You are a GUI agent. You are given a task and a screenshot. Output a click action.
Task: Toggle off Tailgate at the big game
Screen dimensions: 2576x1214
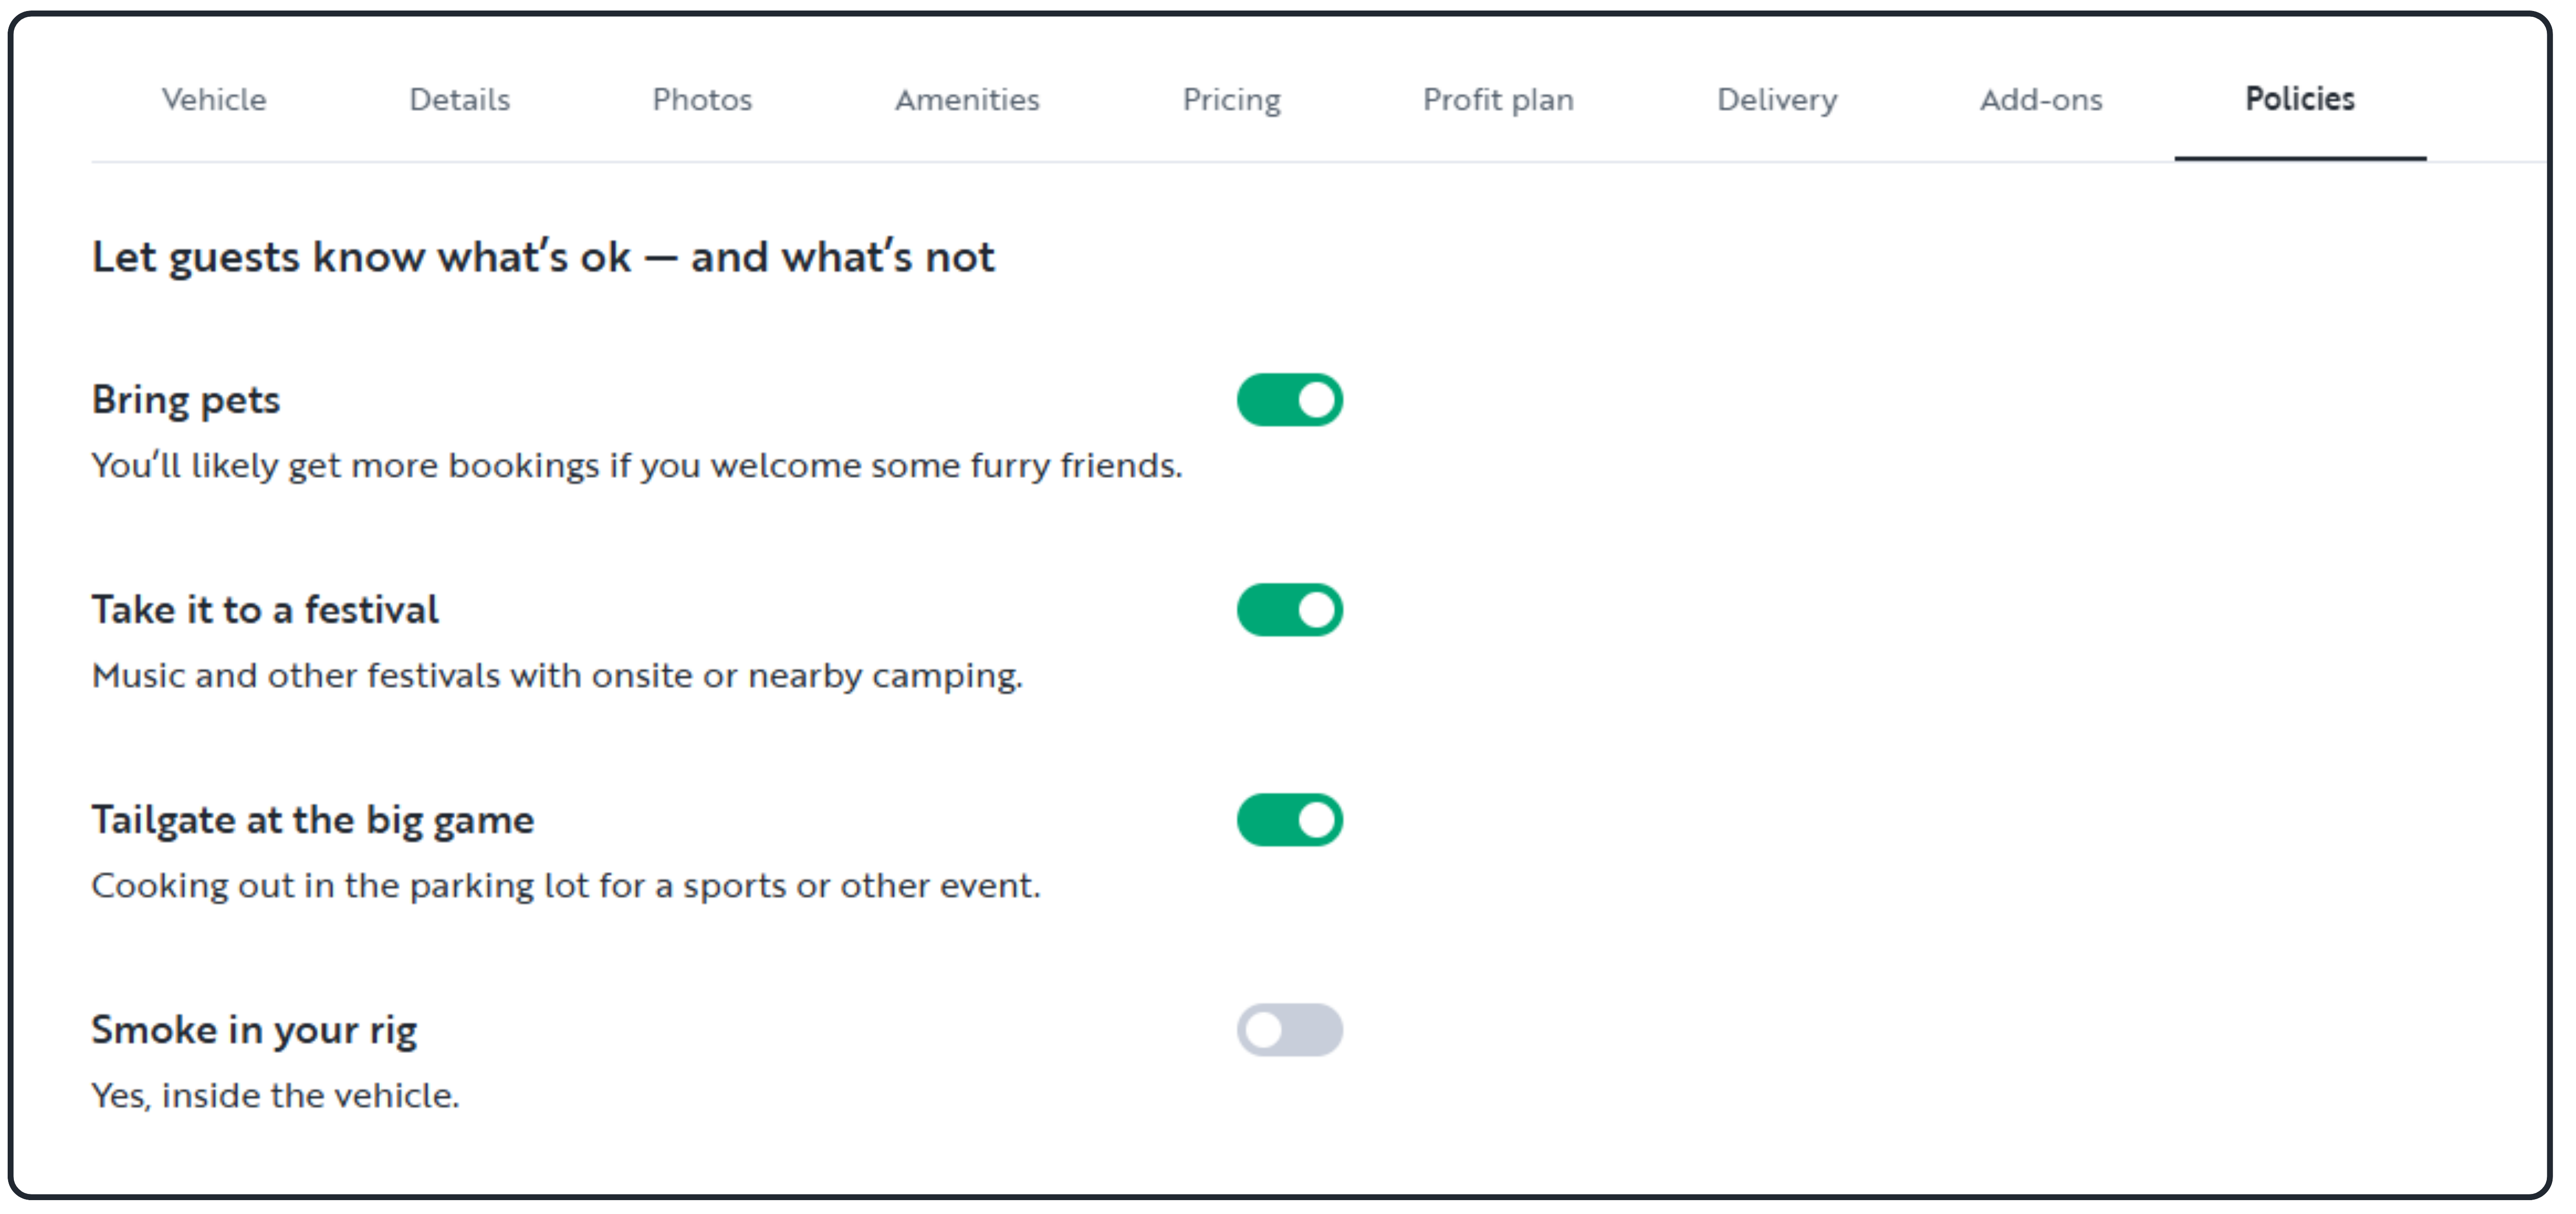point(1289,820)
